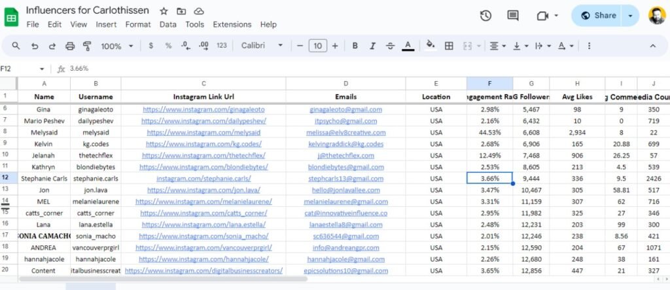Viewport: 670px width, 290px height.
Task: Expand the Calibri font dropdown
Action: tap(262, 46)
